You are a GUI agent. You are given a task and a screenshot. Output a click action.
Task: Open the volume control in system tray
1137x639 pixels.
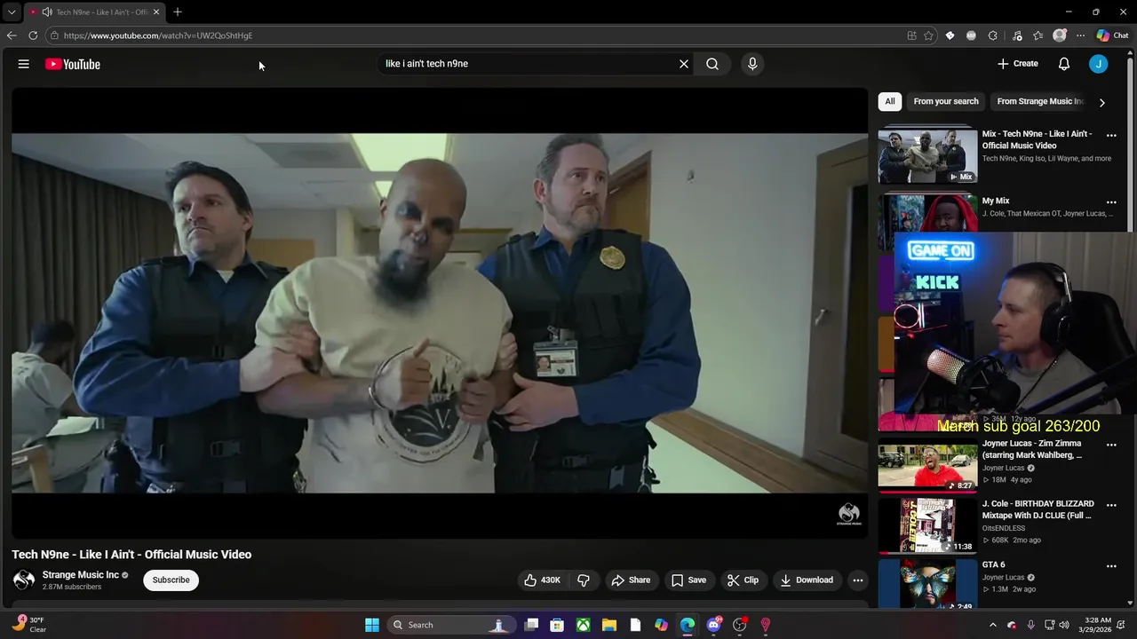(x=1064, y=625)
